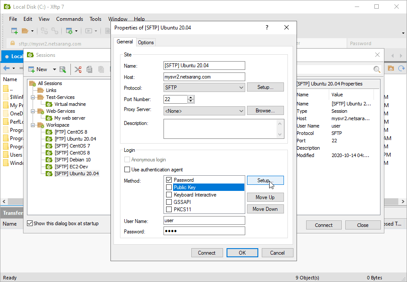The width and height of the screenshot is (407, 282).
Task: Open session properties dropdown arrow in toolbar
Action: pyautogui.click(x=77, y=31)
